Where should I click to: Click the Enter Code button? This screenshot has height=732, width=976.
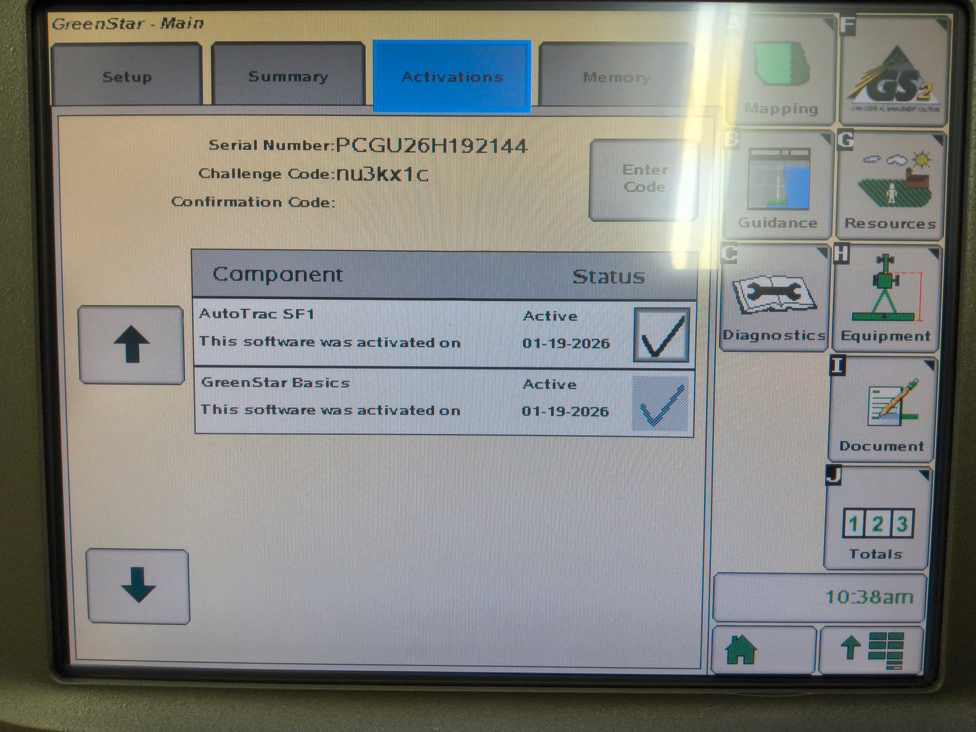pos(644,179)
